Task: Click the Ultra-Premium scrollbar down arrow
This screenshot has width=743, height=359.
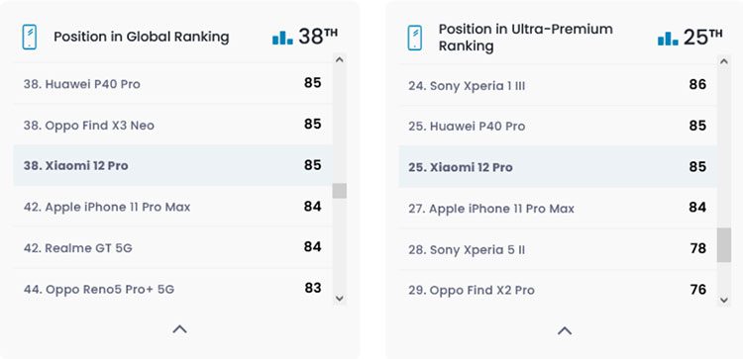Action: tap(723, 300)
